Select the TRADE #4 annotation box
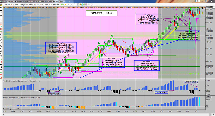Viewport: 215px width, 116px height. click(148, 19)
